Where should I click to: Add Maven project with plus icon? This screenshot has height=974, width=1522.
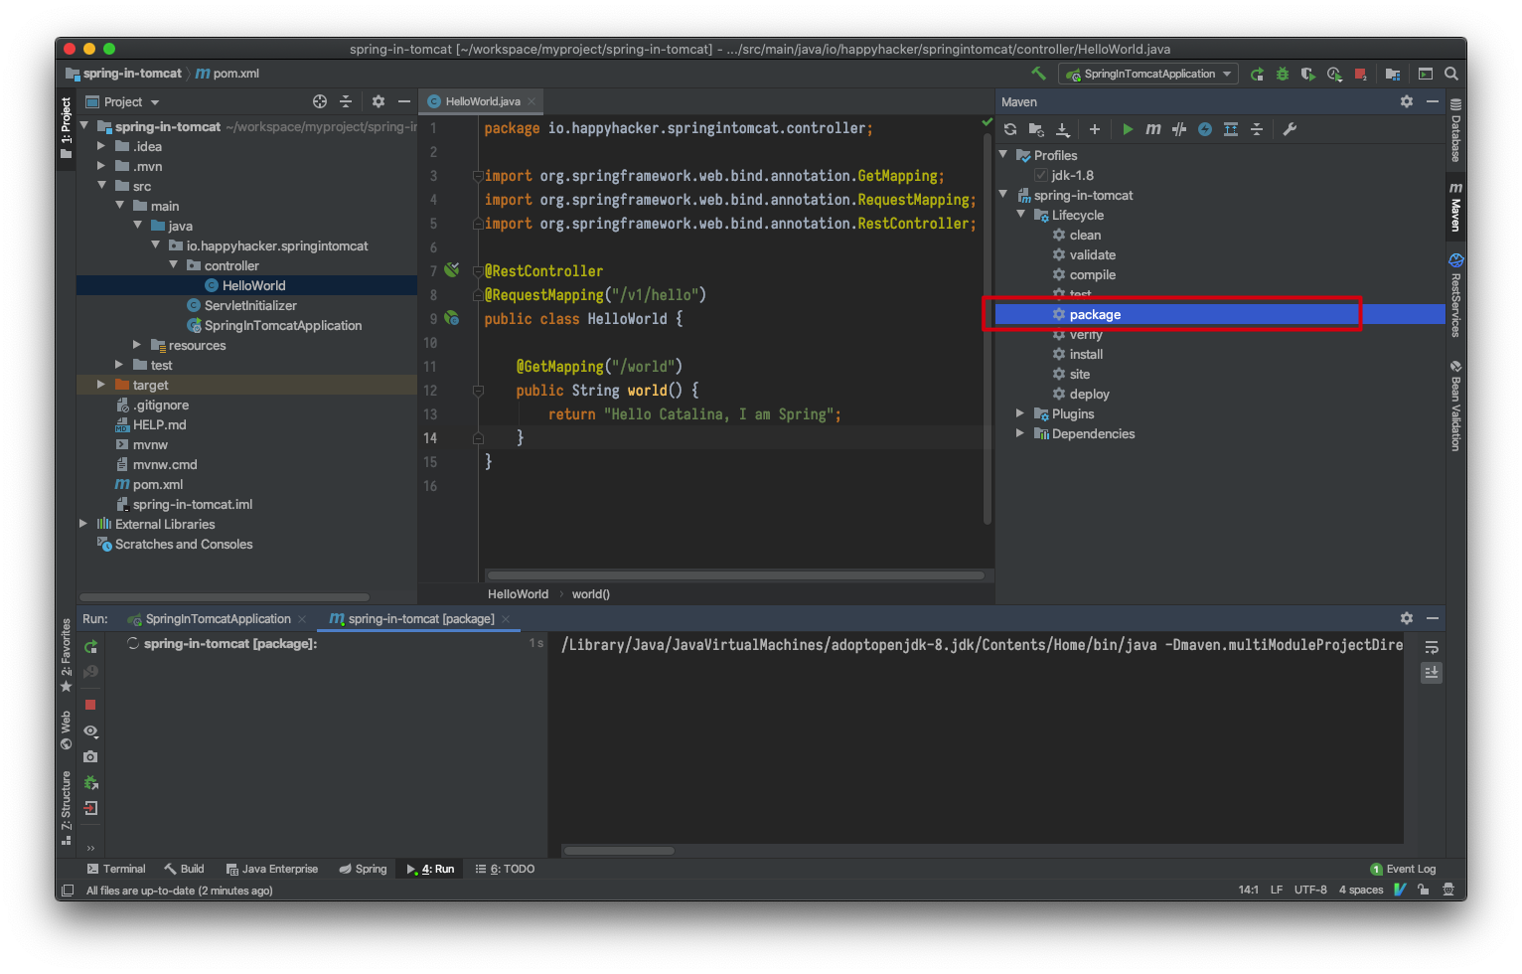pos(1095,129)
